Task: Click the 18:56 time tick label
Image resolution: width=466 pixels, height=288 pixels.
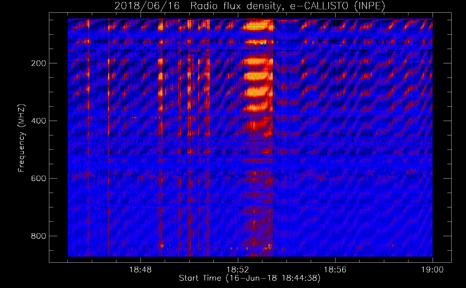Action: click(335, 270)
